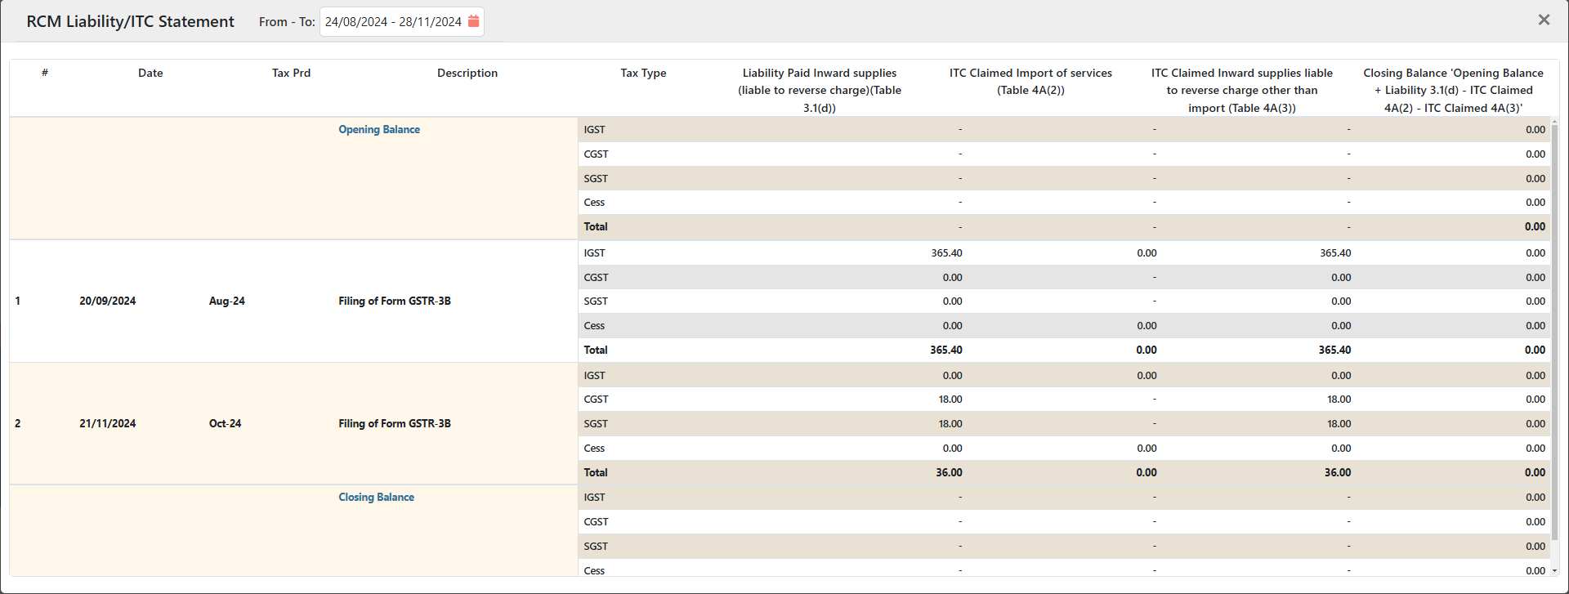The width and height of the screenshot is (1569, 594).
Task: Click the 365.40 total liability paid for Aug-24
Action: point(945,350)
